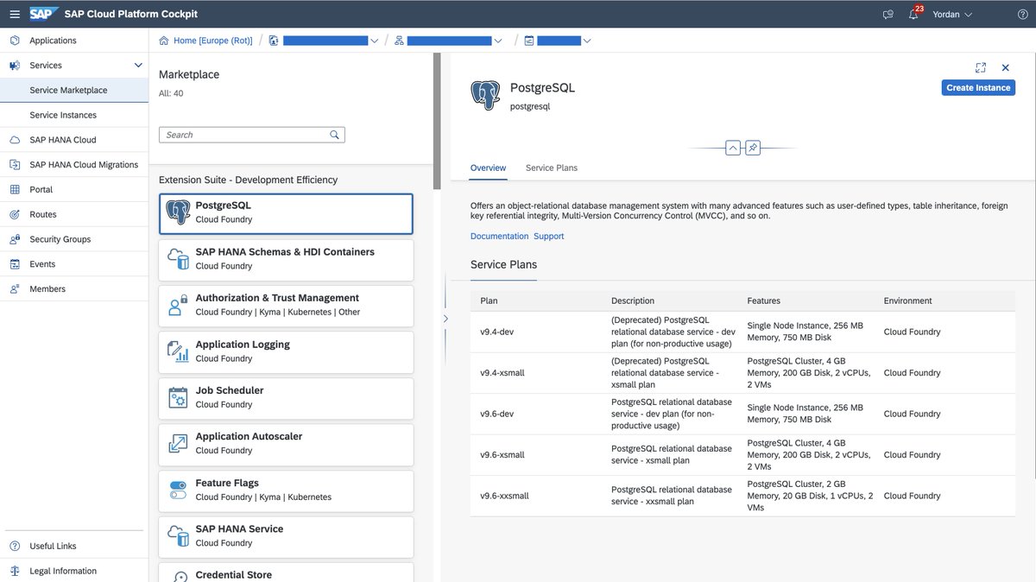This screenshot has width=1036, height=582.
Task: Collapse the PostgreSQL header
Action: tap(733, 148)
